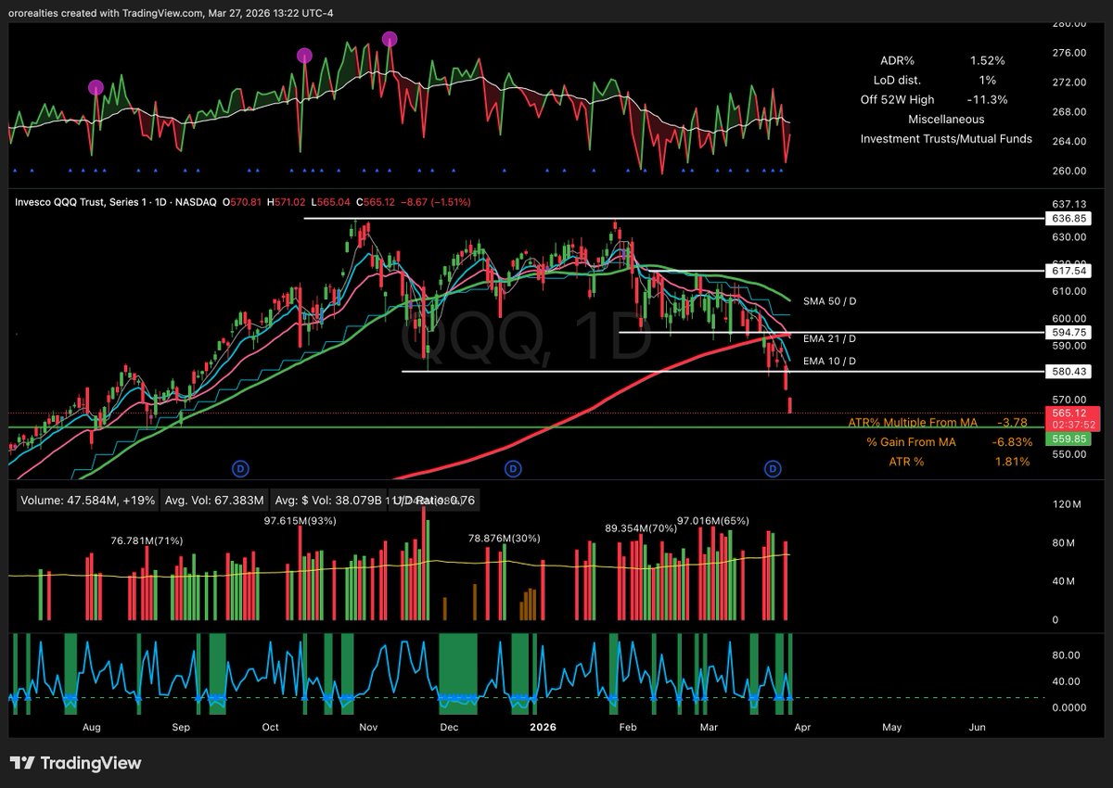Click the 89.354M(70%) volume annotation
The image size is (1113, 788).
pyautogui.click(x=641, y=527)
